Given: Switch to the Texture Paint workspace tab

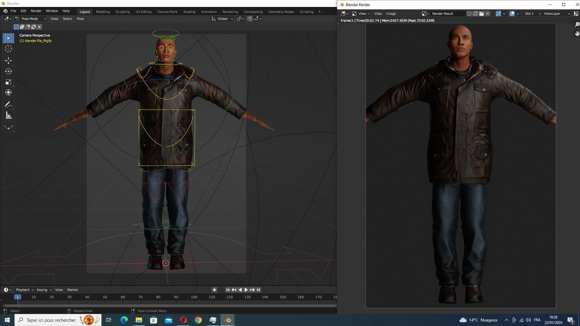Looking at the screenshot, I should 167,12.
